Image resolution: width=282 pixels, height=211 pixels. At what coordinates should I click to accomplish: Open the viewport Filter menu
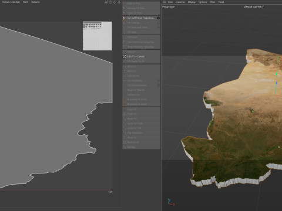coord(213,2)
